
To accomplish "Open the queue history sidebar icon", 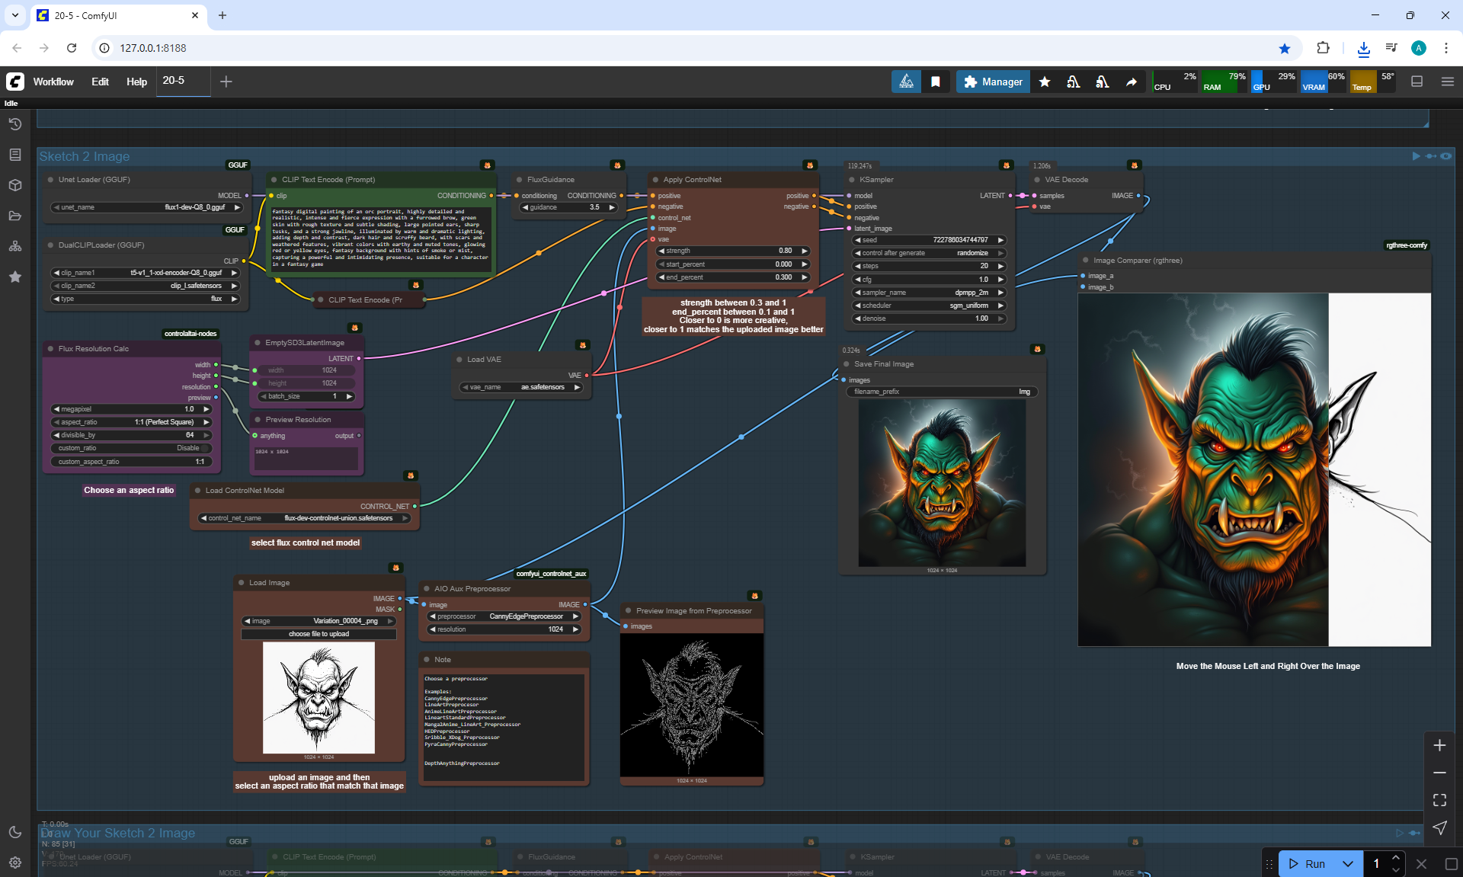I will [15, 124].
